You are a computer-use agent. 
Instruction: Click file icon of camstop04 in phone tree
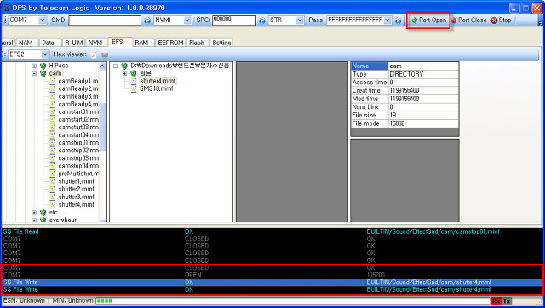pyautogui.click(x=53, y=166)
